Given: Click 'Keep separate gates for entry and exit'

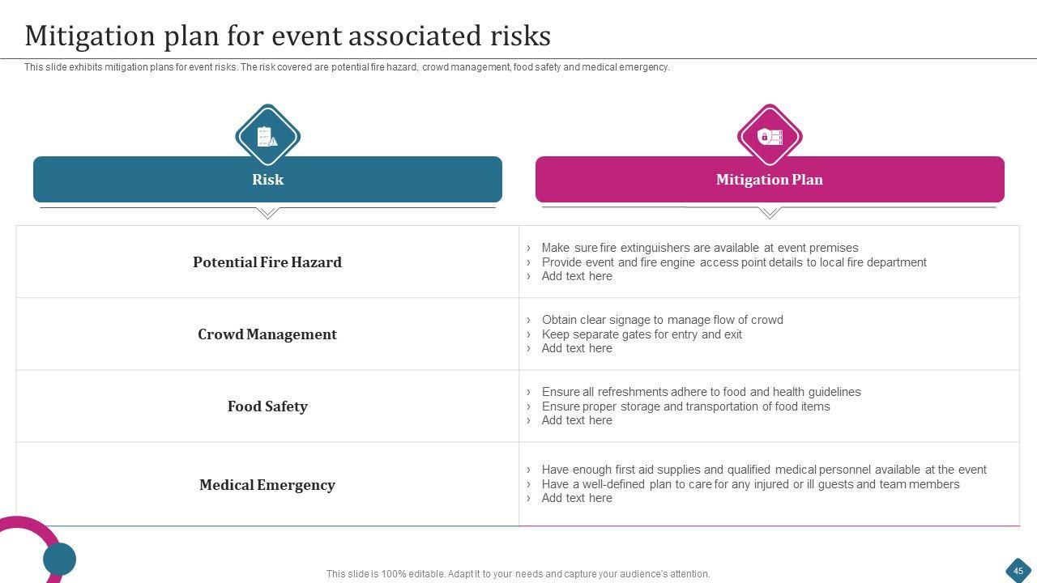Looking at the screenshot, I should coord(642,334).
